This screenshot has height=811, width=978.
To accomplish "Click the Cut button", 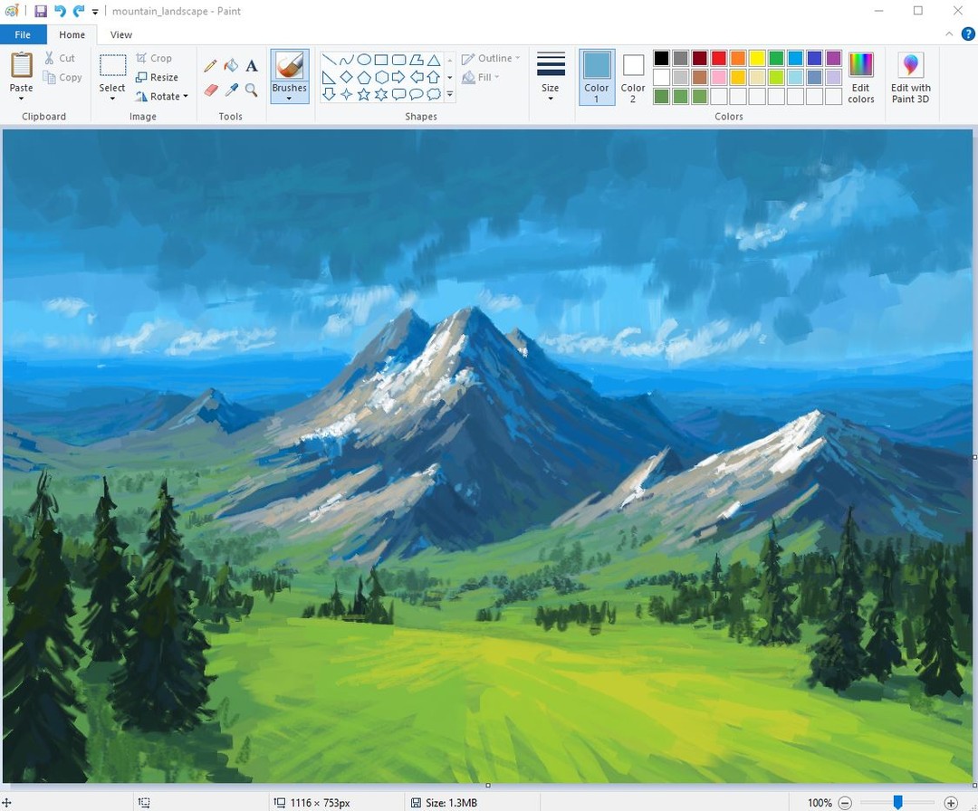I will coord(60,58).
